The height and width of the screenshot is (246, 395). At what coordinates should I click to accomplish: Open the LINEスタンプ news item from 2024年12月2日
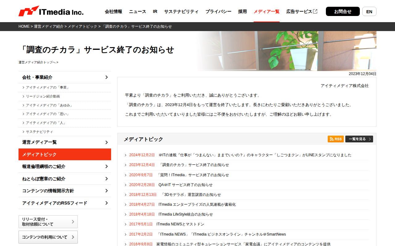point(255,155)
